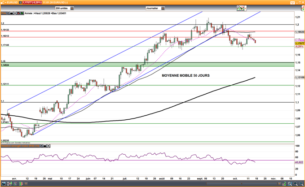Viewport: 305px width, 187px height.
Task: Click the EURUSD title dropdown arrow
Action: pyautogui.click(x=5, y=3)
